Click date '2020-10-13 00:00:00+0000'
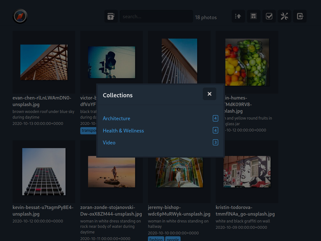This screenshot has height=241, width=321. [x=38, y=124]
